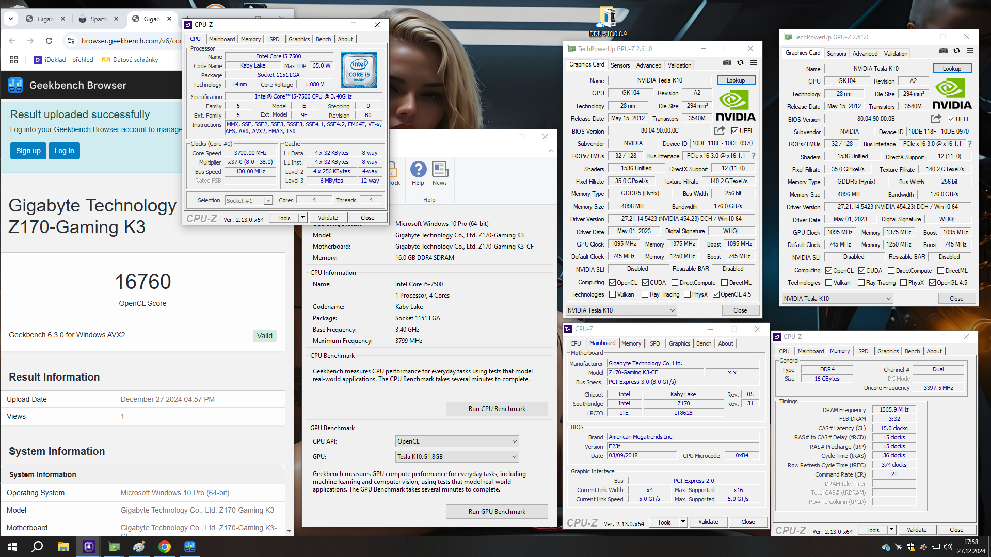View site information icon in address bar
This screenshot has height=557, width=991.
tap(71, 41)
